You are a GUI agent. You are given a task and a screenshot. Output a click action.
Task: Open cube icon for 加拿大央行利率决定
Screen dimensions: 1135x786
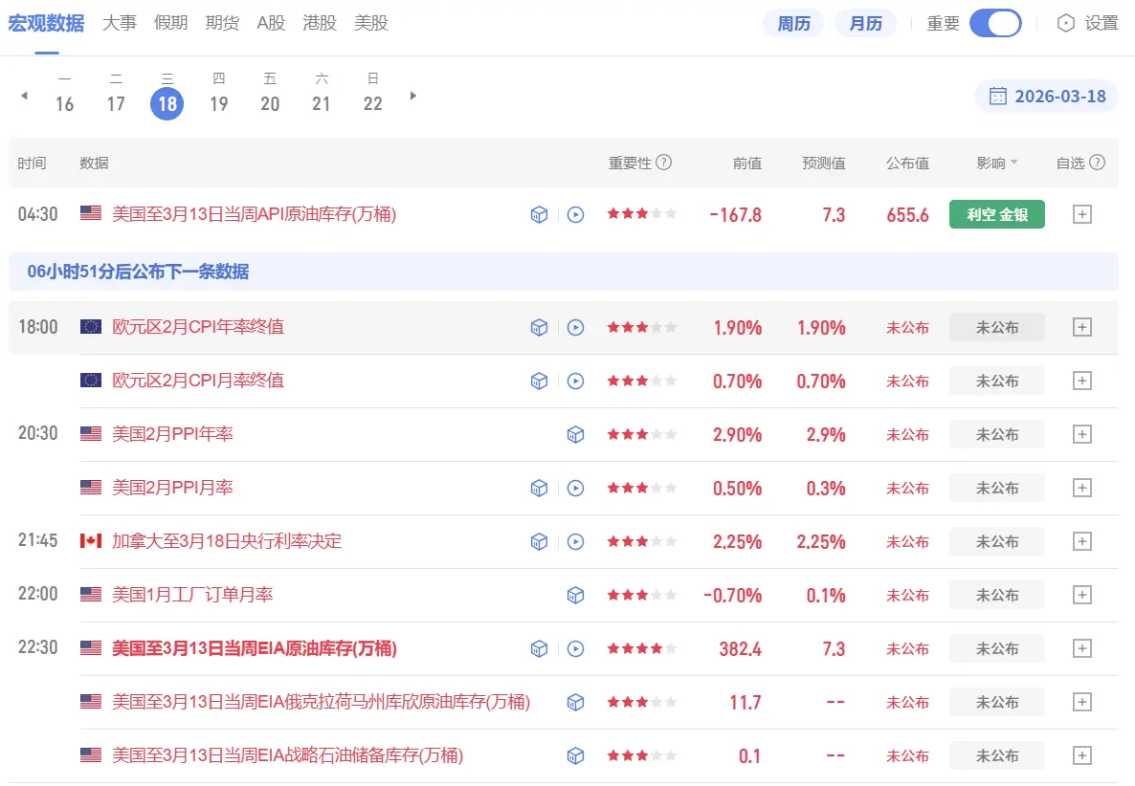pyautogui.click(x=540, y=541)
